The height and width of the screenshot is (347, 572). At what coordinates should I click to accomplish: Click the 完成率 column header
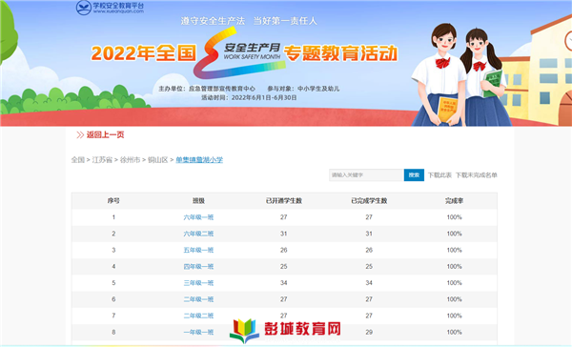point(454,201)
